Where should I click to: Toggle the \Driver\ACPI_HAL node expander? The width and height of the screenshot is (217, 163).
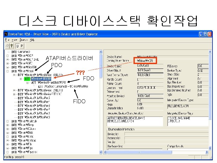8,59
